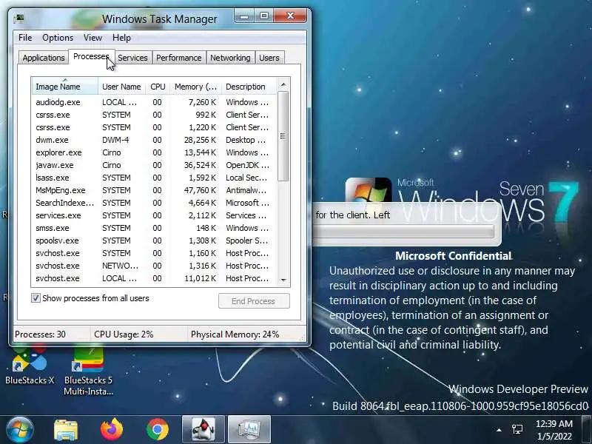The height and width of the screenshot is (444, 592).
Task: Uncheck Show processes from all users
Action: pyautogui.click(x=36, y=298)
